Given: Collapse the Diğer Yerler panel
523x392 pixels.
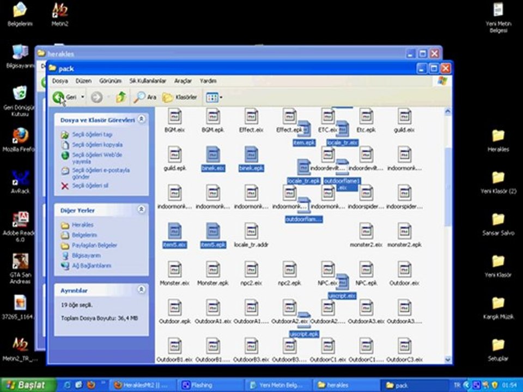Looking at the screenshot, I should [141, 210].
